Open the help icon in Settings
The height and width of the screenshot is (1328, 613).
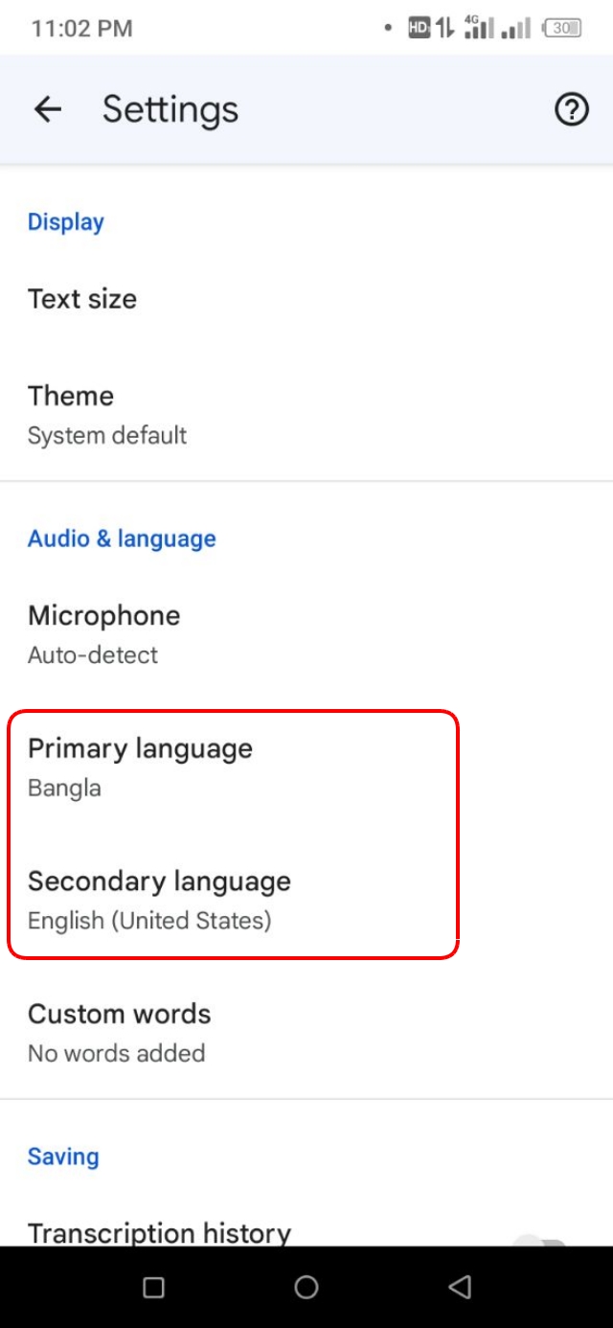pyautogui.click(x=571, y=109)
